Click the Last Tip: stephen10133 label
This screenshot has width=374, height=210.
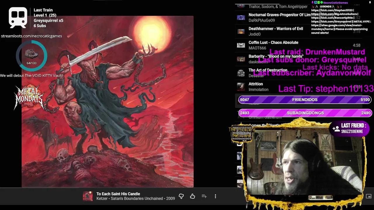326,89
